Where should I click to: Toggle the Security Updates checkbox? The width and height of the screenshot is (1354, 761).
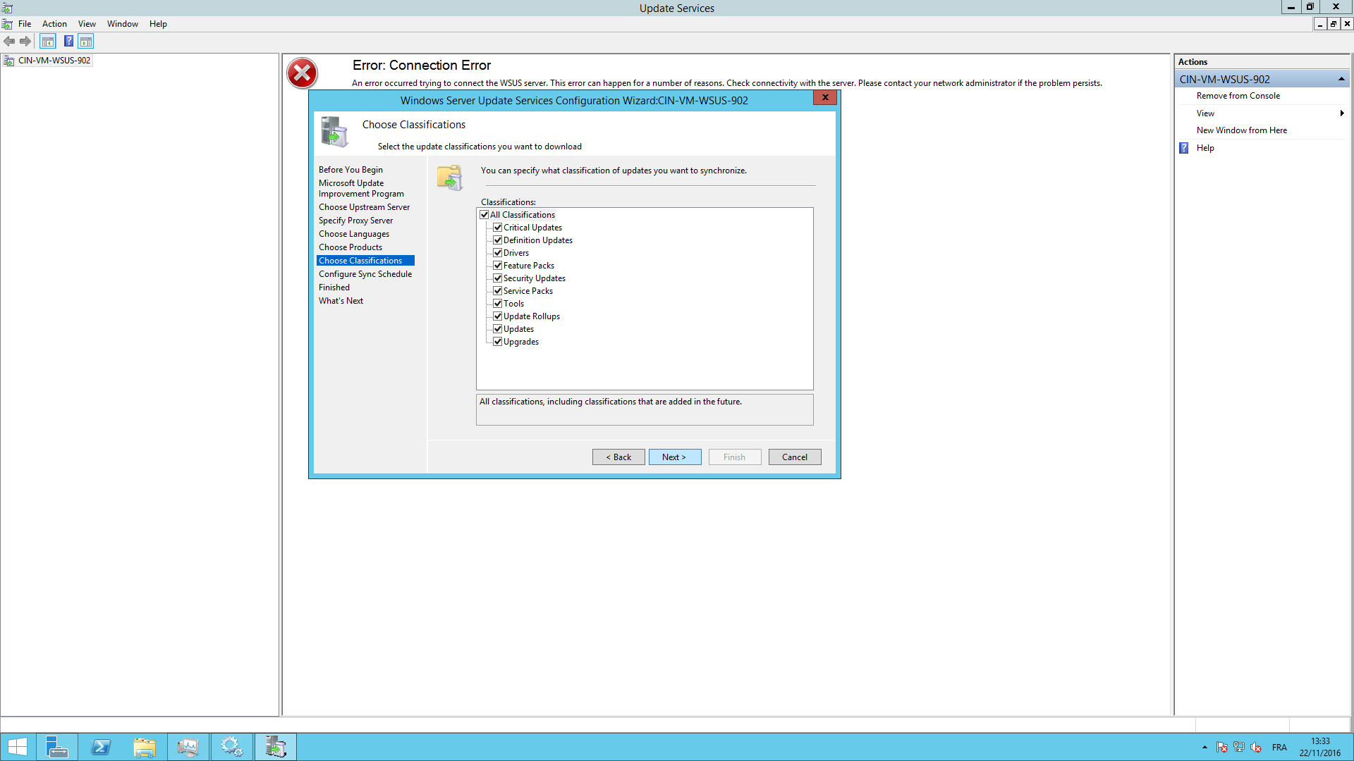pyautogui.click(x=498, y=278)
